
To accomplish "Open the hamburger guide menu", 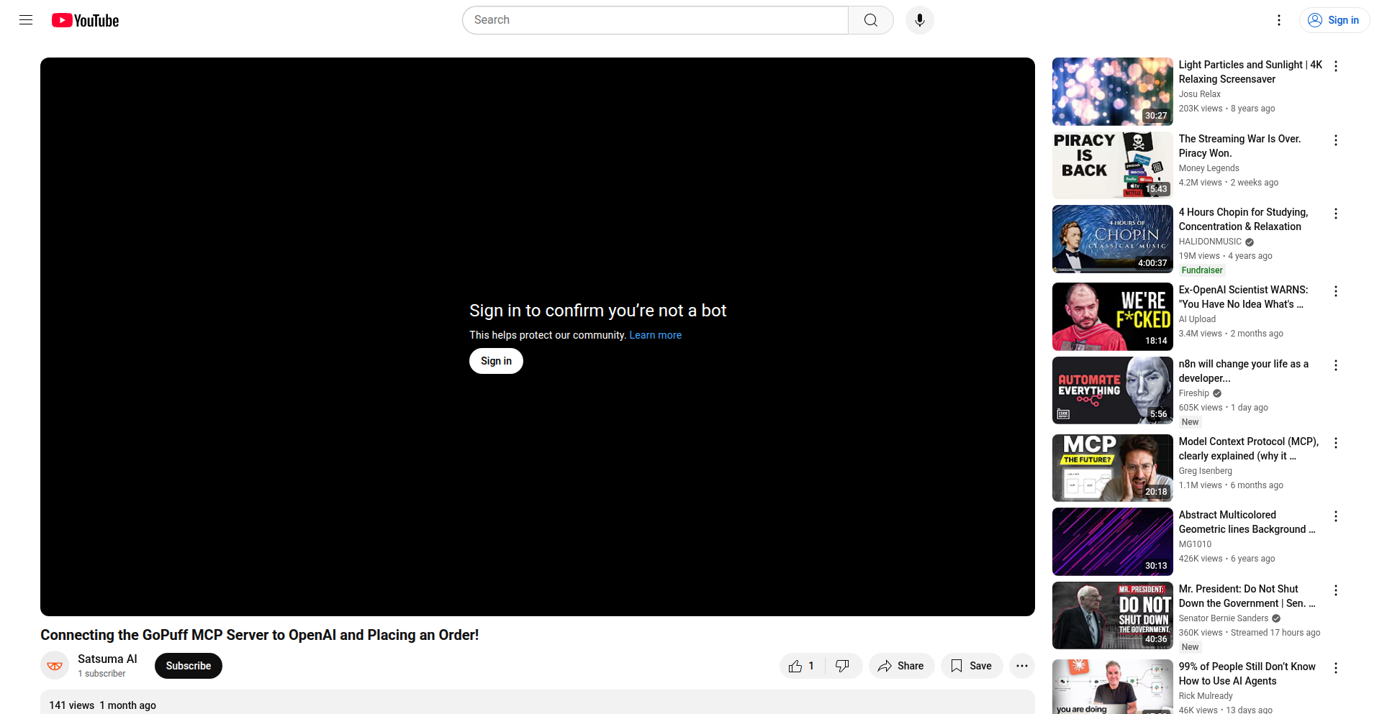I will coord(26,20).
